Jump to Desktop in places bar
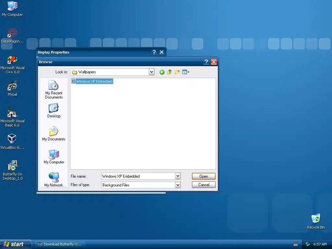The width and height of the screenshot is (332, 249). coord(54,111)
